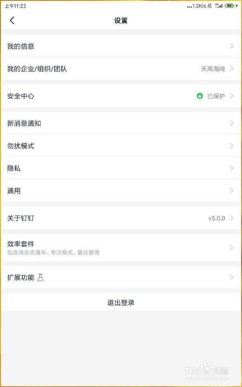242x387 pixels.
Task: Expand the 新消息通知 chevron arrow
Action: [232, 123]
